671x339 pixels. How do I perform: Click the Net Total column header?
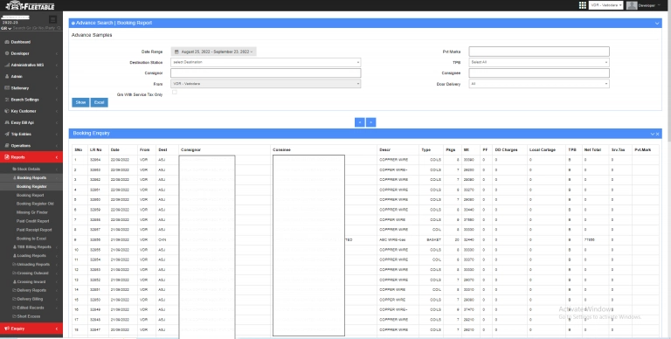pyautogui.click(x=592, y=149)
